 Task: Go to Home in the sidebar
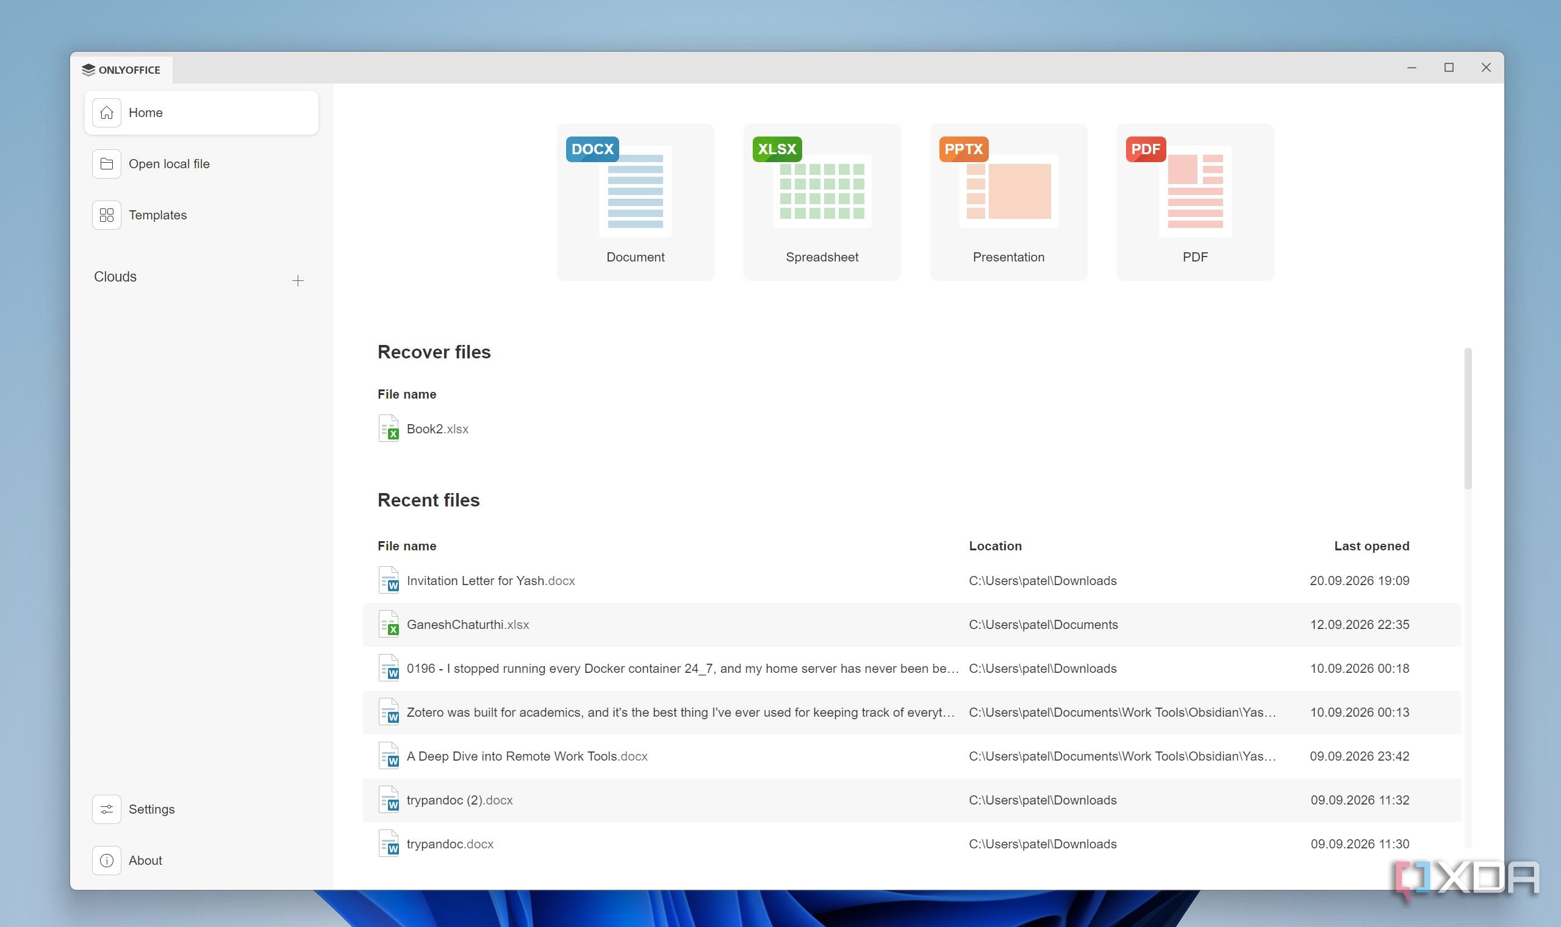201,112
